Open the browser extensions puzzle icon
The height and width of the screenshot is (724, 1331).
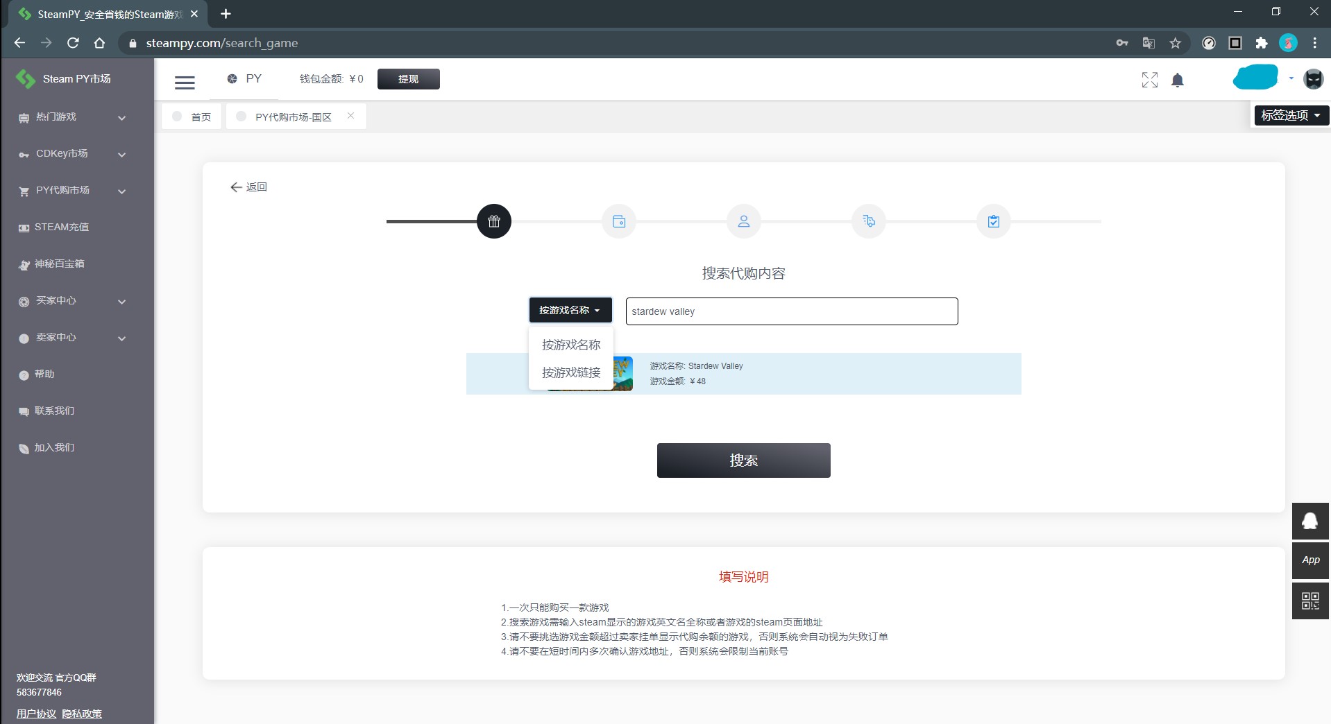[x=1262, y=43]
